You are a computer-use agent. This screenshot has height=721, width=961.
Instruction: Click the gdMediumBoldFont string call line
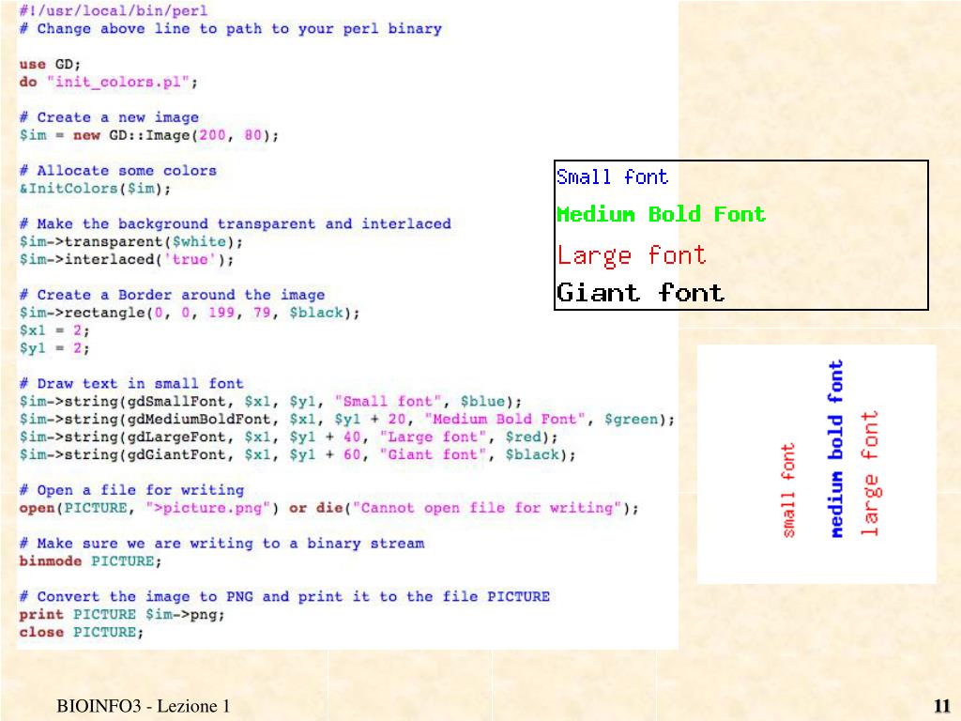(347, 420)
